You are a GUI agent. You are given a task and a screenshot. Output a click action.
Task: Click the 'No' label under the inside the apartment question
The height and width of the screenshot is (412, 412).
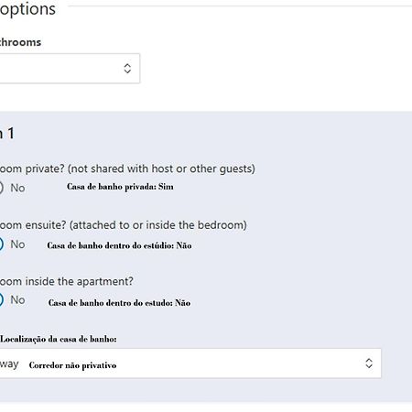[17, 300]
